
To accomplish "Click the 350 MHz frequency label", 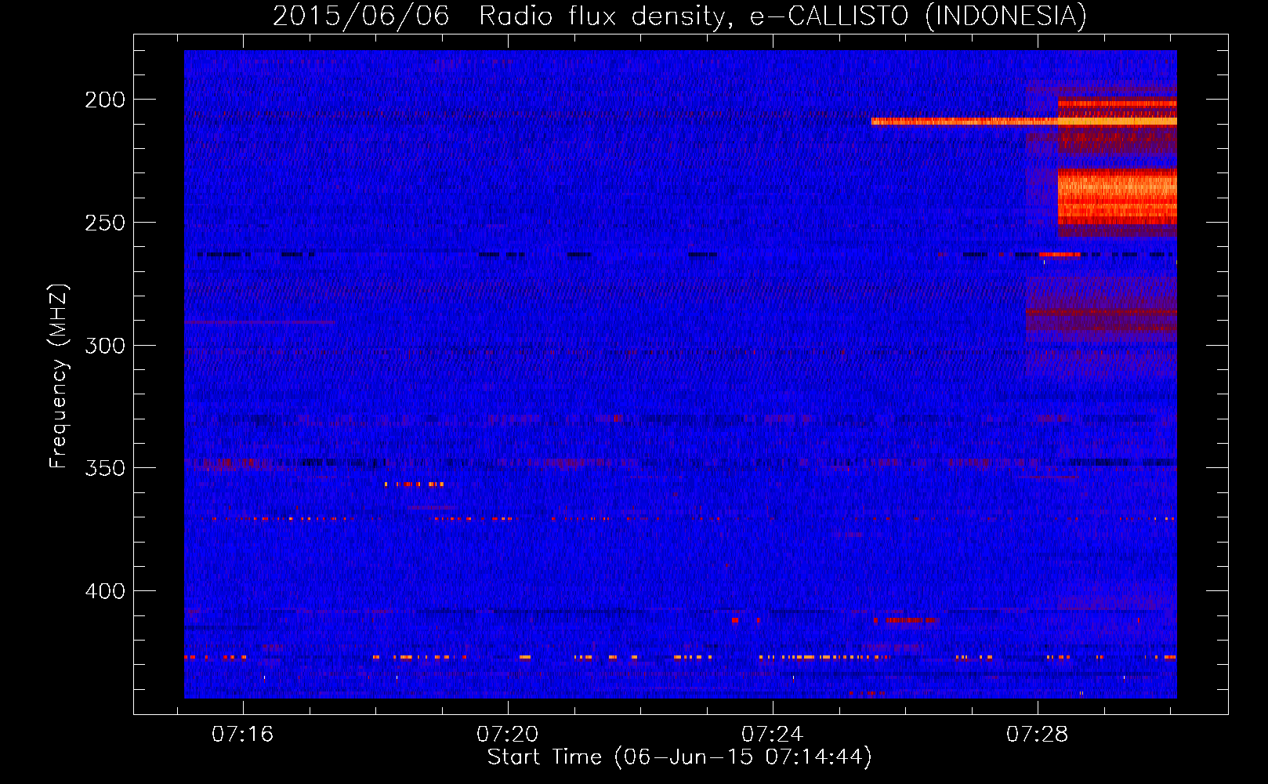I will tap(105, 468).
